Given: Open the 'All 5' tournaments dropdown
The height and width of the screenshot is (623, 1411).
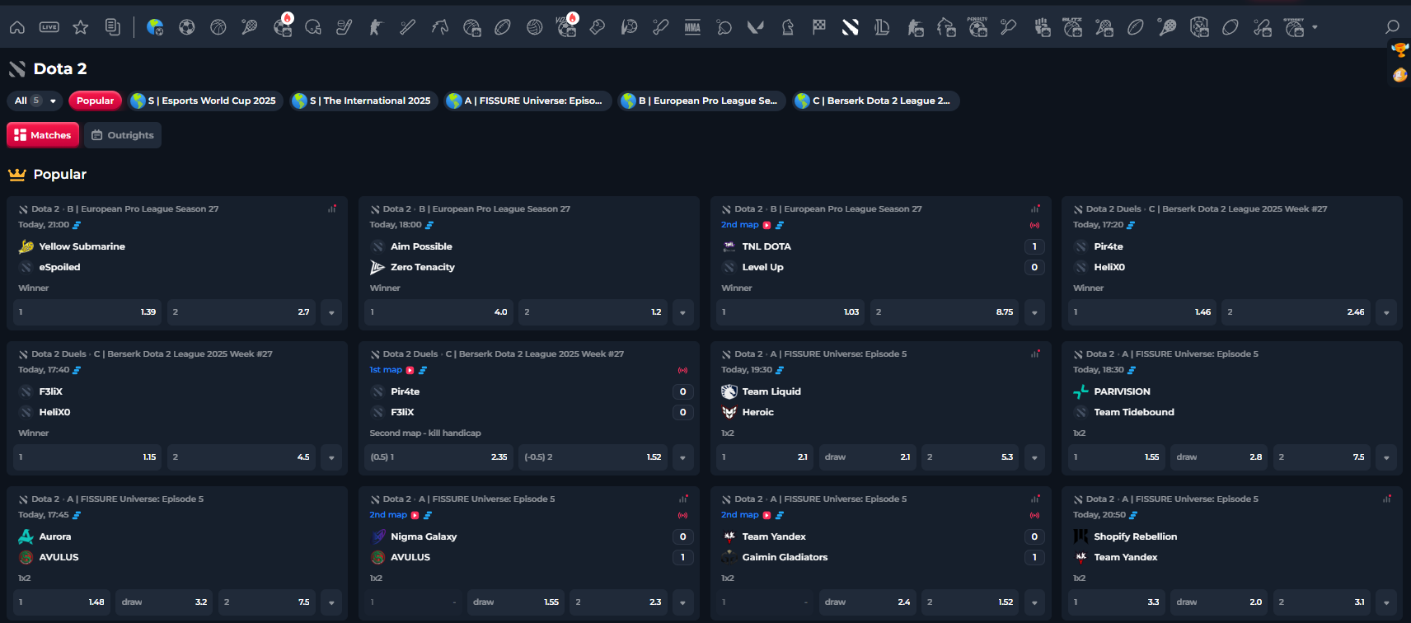Looking at the screenshot, I should [x=35, y=101].
